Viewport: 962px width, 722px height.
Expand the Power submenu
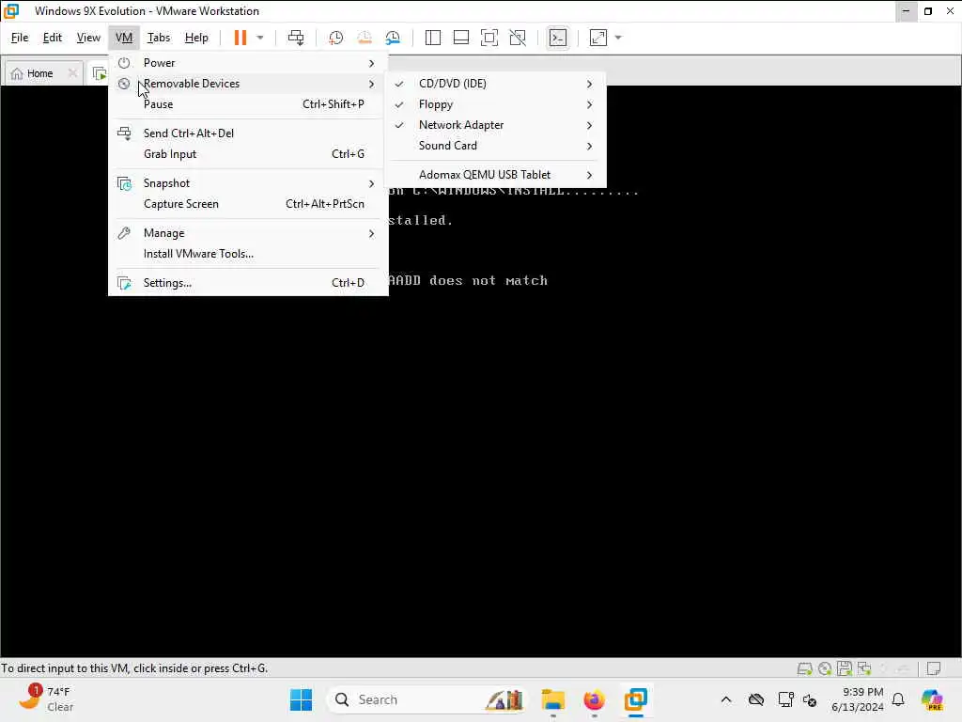pos(248,63)
